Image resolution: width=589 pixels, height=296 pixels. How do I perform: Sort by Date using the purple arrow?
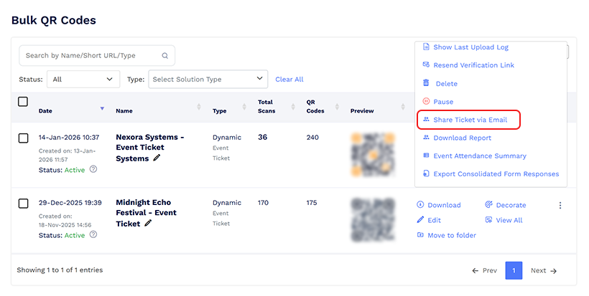tap(102, 108)
